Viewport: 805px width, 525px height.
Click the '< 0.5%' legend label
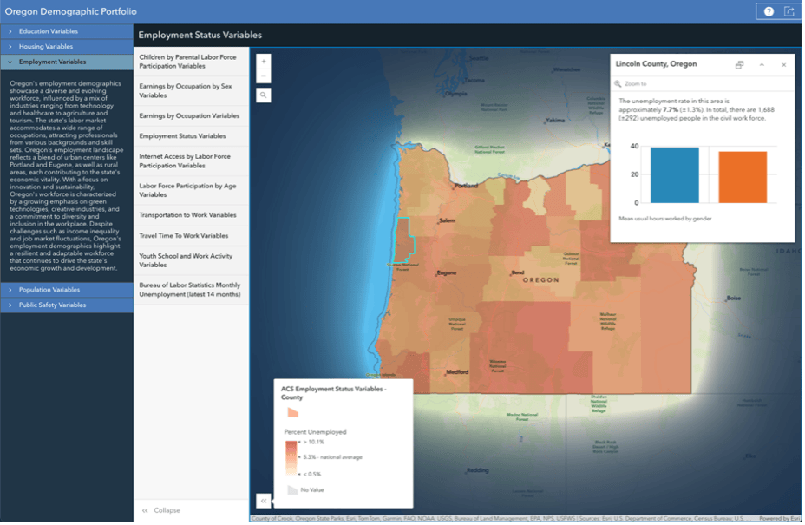313,476
